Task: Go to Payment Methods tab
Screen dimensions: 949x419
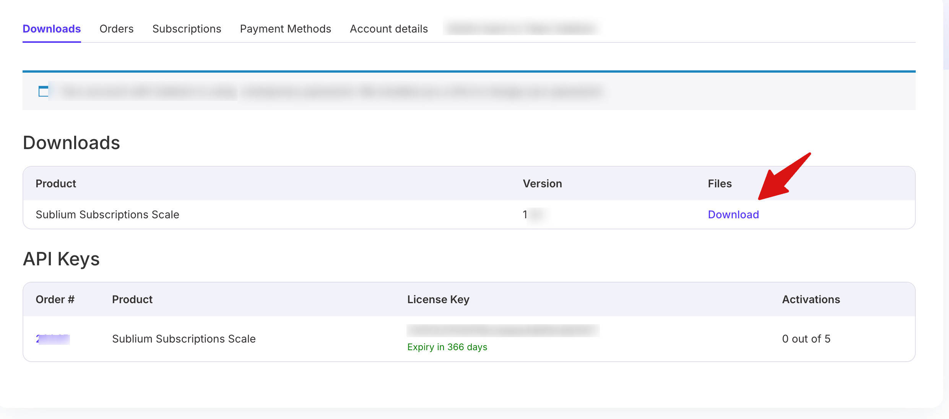Action: (285, 29)
